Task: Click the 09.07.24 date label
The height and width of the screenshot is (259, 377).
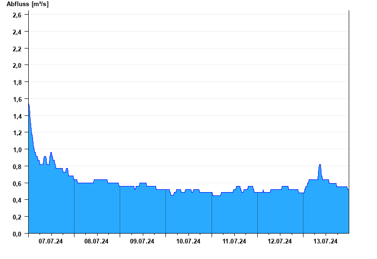Action: 142,241
